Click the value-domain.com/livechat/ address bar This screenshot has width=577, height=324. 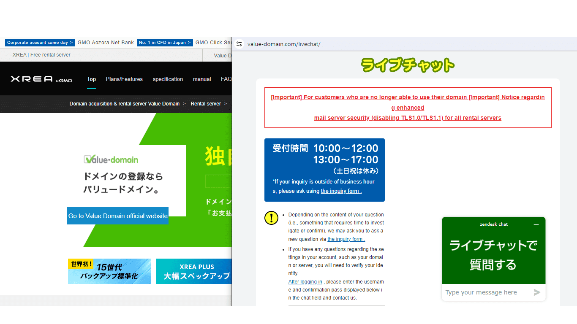tap(284, 44)
